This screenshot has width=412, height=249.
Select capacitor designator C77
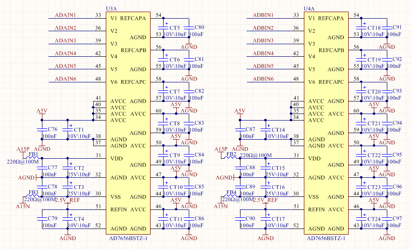point(53,168)
